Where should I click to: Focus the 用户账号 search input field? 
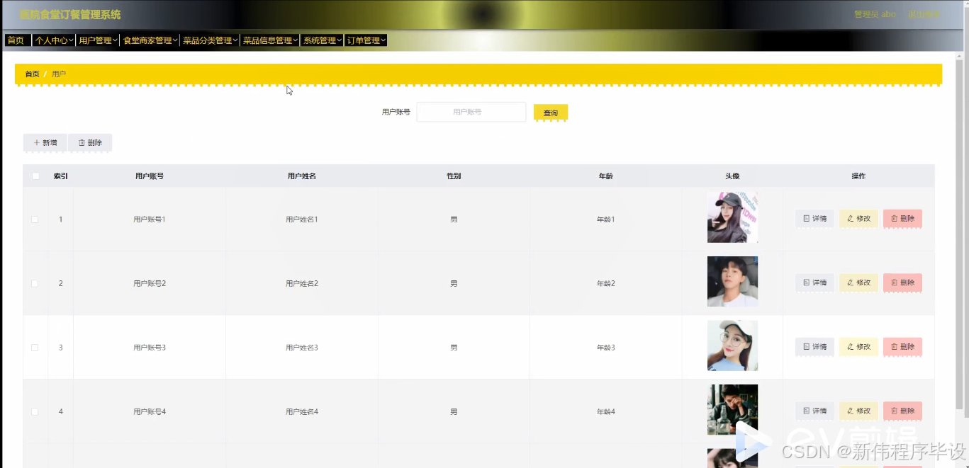click(x=471, y=112)
